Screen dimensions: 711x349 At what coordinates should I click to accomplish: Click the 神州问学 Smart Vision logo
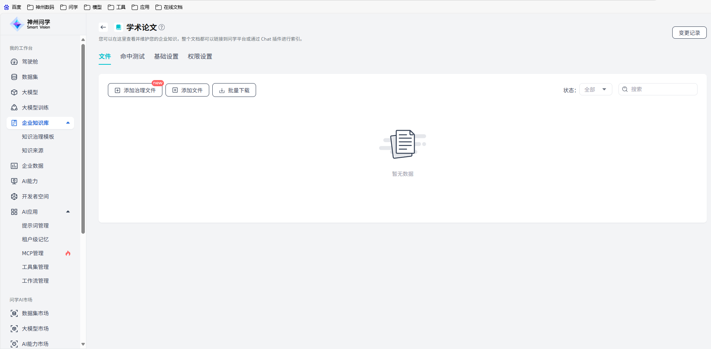coord(30,24)
